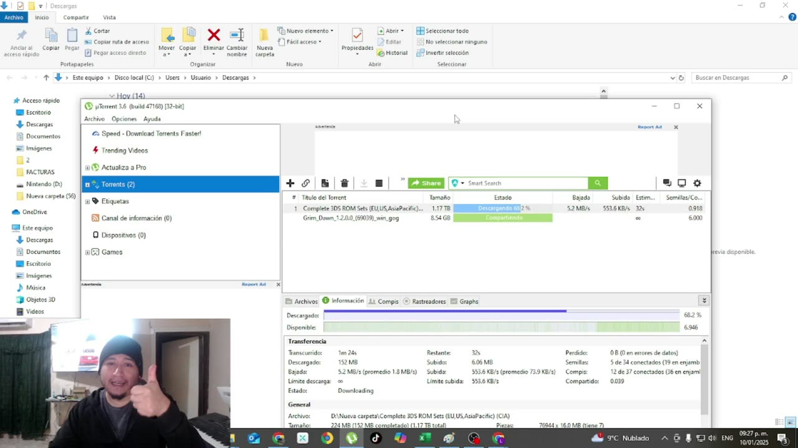This screenshot has width=798, height=448.
Task: Open the Vista ribbon tab in Explorer
Action: tap(109, 17)
